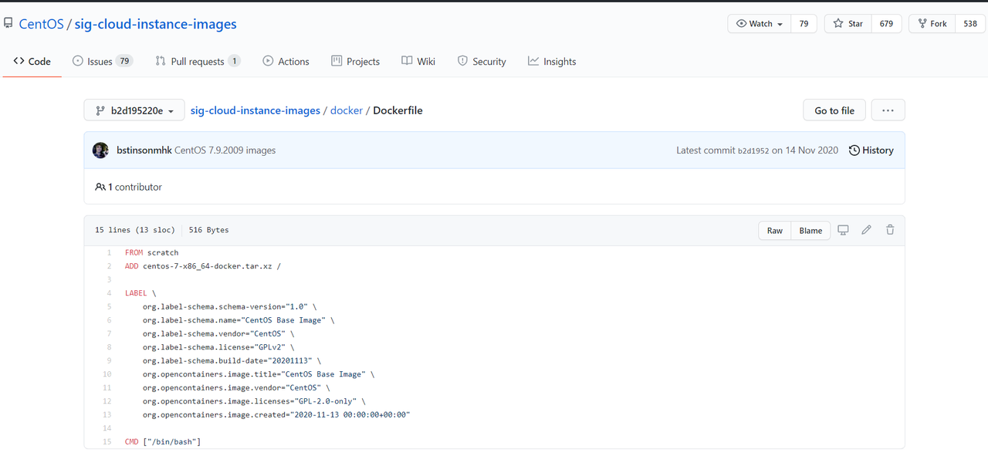Click the Raw button
988x453 pixels.
coord(775,230)
